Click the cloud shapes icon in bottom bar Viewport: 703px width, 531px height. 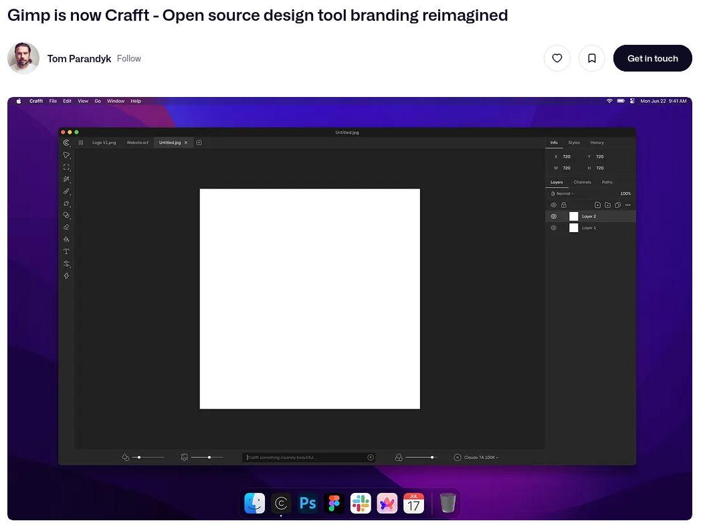(x=126, y=457)
